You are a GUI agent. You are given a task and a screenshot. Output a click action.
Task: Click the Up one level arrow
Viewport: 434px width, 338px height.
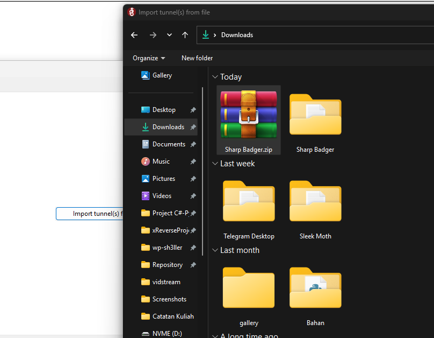point(185,35)
